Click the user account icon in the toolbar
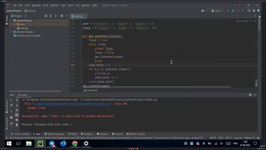The width and height of the screenshot is (266, 150). coord(203,11)
